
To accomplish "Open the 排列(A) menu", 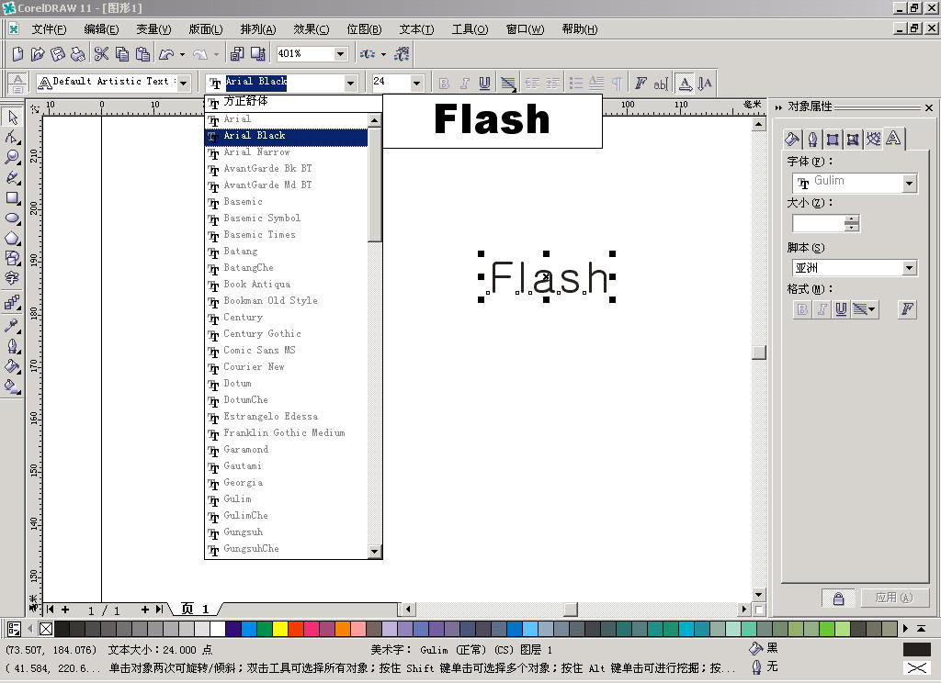I will point(258,29).
